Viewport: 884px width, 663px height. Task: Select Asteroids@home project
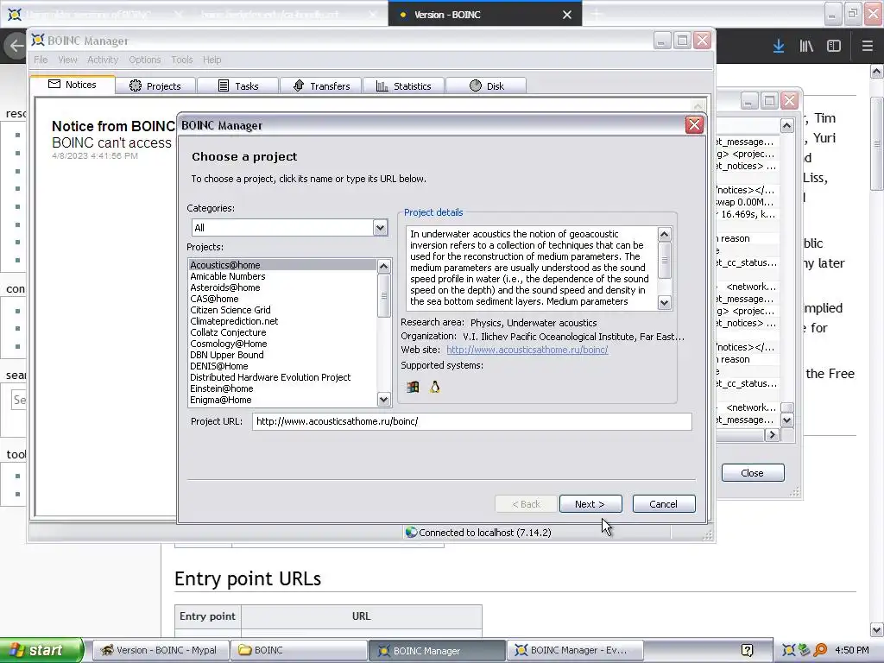(282, 287)
